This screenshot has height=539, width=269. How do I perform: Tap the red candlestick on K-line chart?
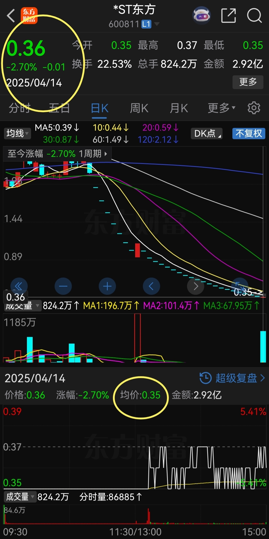pos(137,250)
